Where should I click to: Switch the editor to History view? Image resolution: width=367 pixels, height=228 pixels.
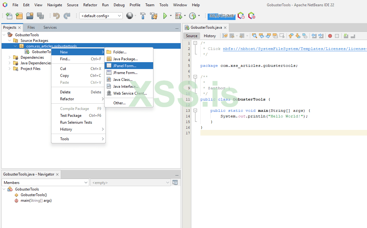point(209,36)
